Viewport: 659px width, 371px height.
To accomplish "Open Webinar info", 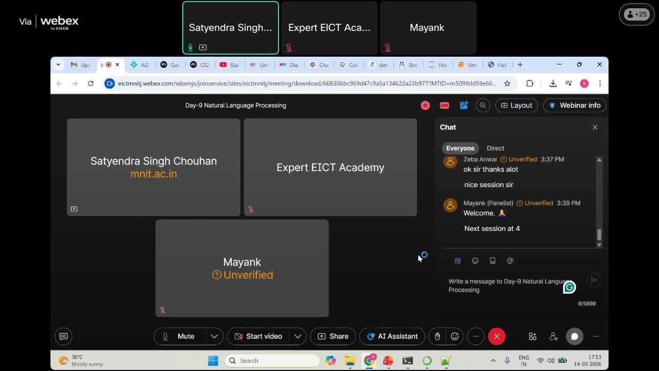I will (575, 105).
